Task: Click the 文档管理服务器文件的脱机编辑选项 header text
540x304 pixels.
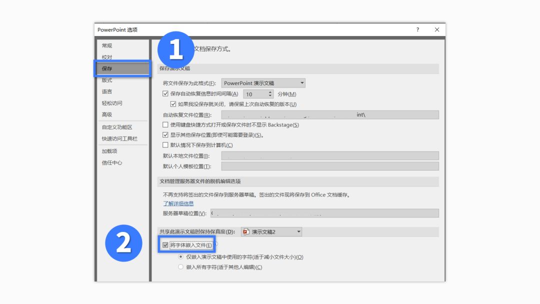Action: tap(200, 181)
